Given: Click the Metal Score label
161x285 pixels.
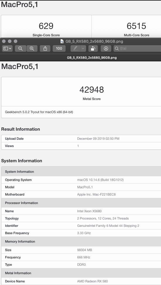Looking at the screenshot, I should point(92,99).
